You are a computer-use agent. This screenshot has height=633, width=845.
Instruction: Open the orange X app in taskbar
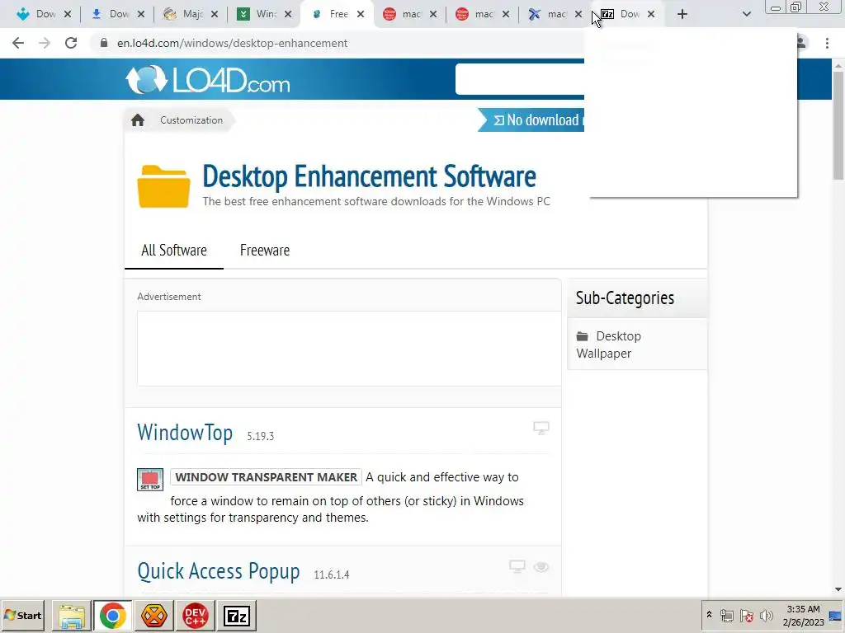[x=154, y=615]
